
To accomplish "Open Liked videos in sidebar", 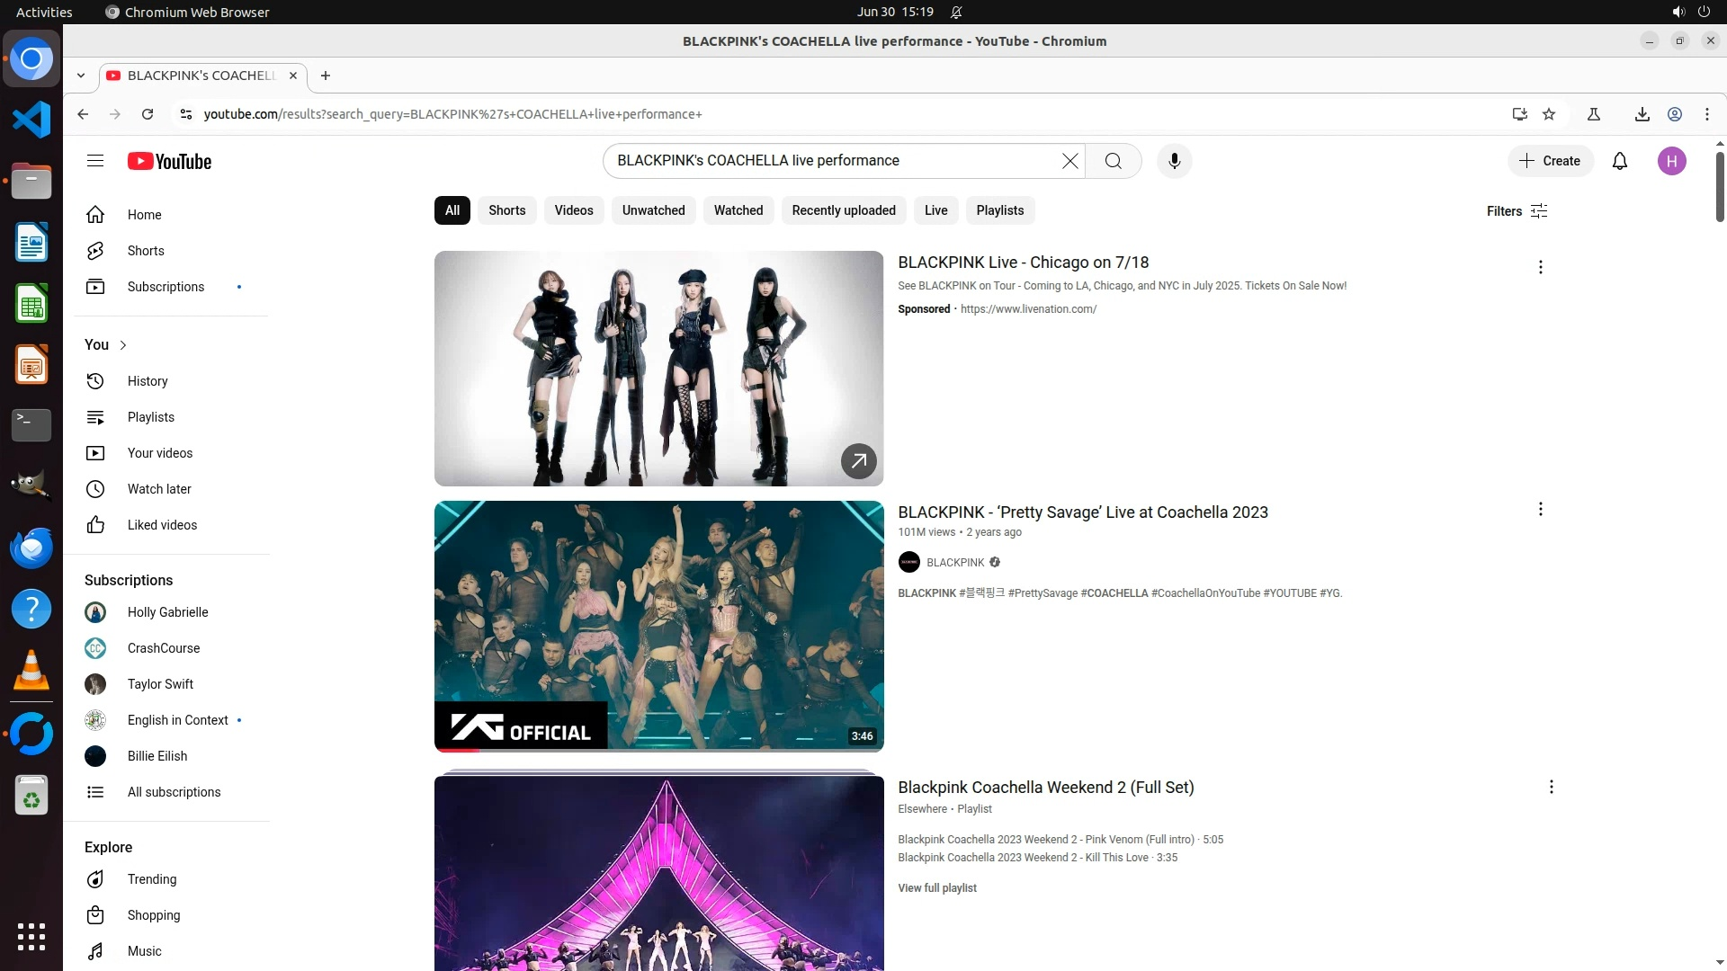I will pos(162,525).
